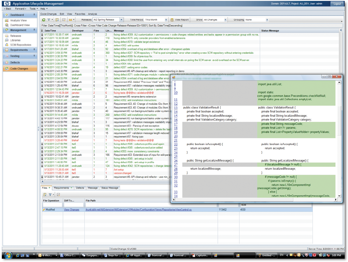
Task: Click the Windows Start orb
Action: (x=8, y=255)
